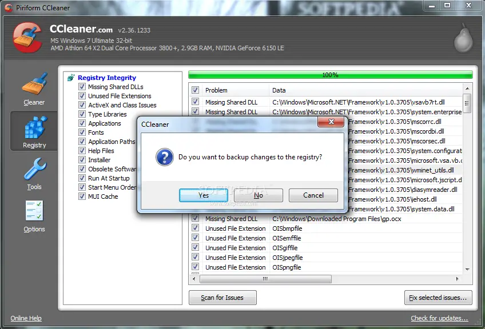Image resolution: width=485 pixels, height=329 pixels.
Task: Click the blue question mark dialog icon
Action: [x=165, y=157]
